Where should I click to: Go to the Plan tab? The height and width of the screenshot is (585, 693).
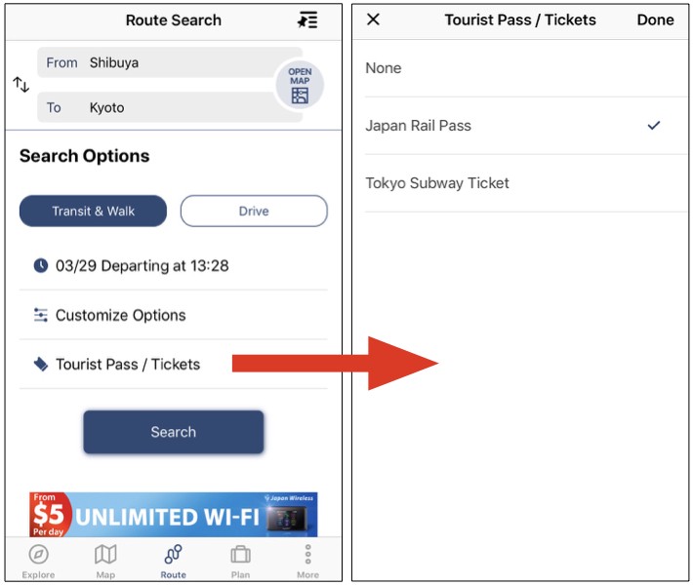coord(240,561)
